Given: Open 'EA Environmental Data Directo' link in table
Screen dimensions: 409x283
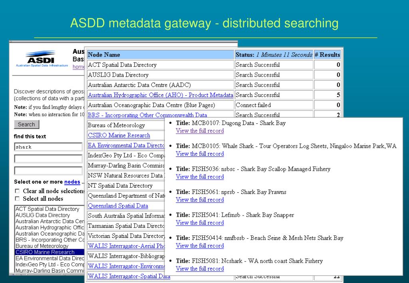Looking at the screenshot, I should (x=126, y=145).
